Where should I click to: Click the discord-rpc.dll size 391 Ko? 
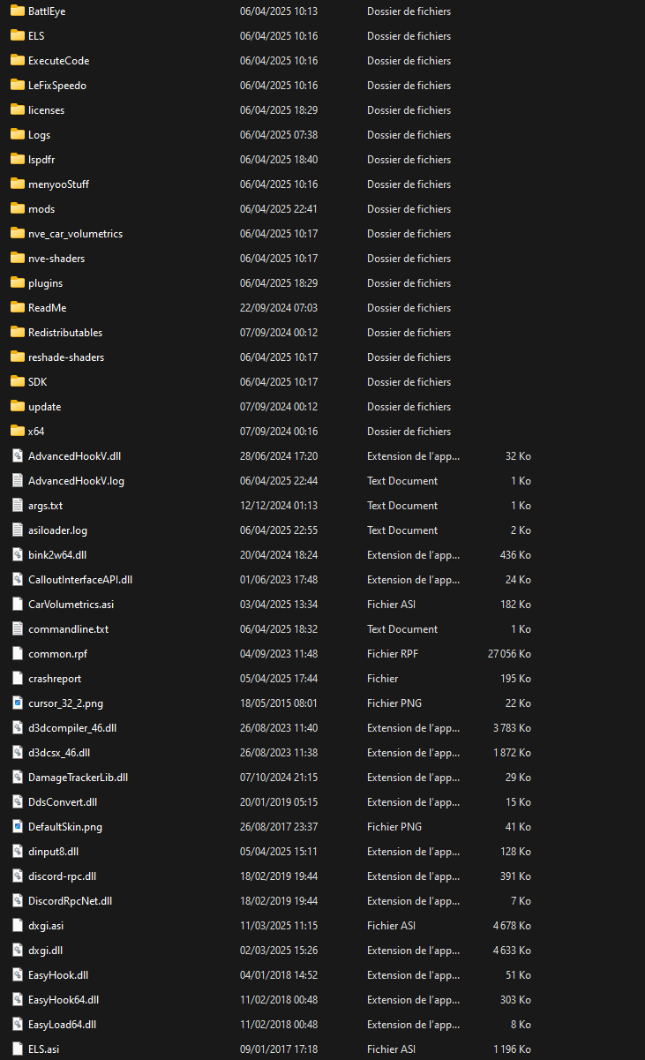click(515, 876)
